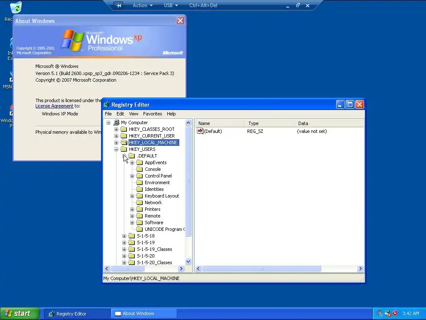Click values pane horizontal scroll right arrow
Screen dimensions: 426x320
(x=361, y=269)
